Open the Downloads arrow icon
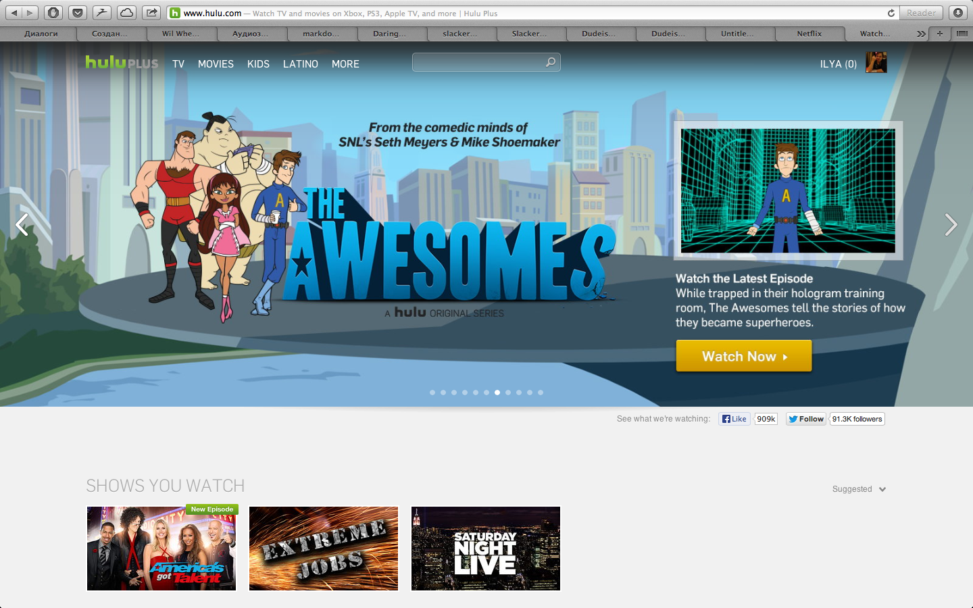The image size is (973, 608). click(x=957, y=13)
